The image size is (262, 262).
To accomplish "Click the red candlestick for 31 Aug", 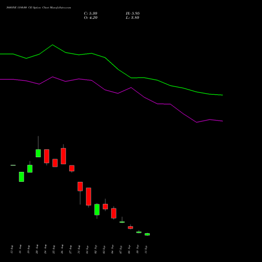I will pyautogui.click(x=80, y=187).
